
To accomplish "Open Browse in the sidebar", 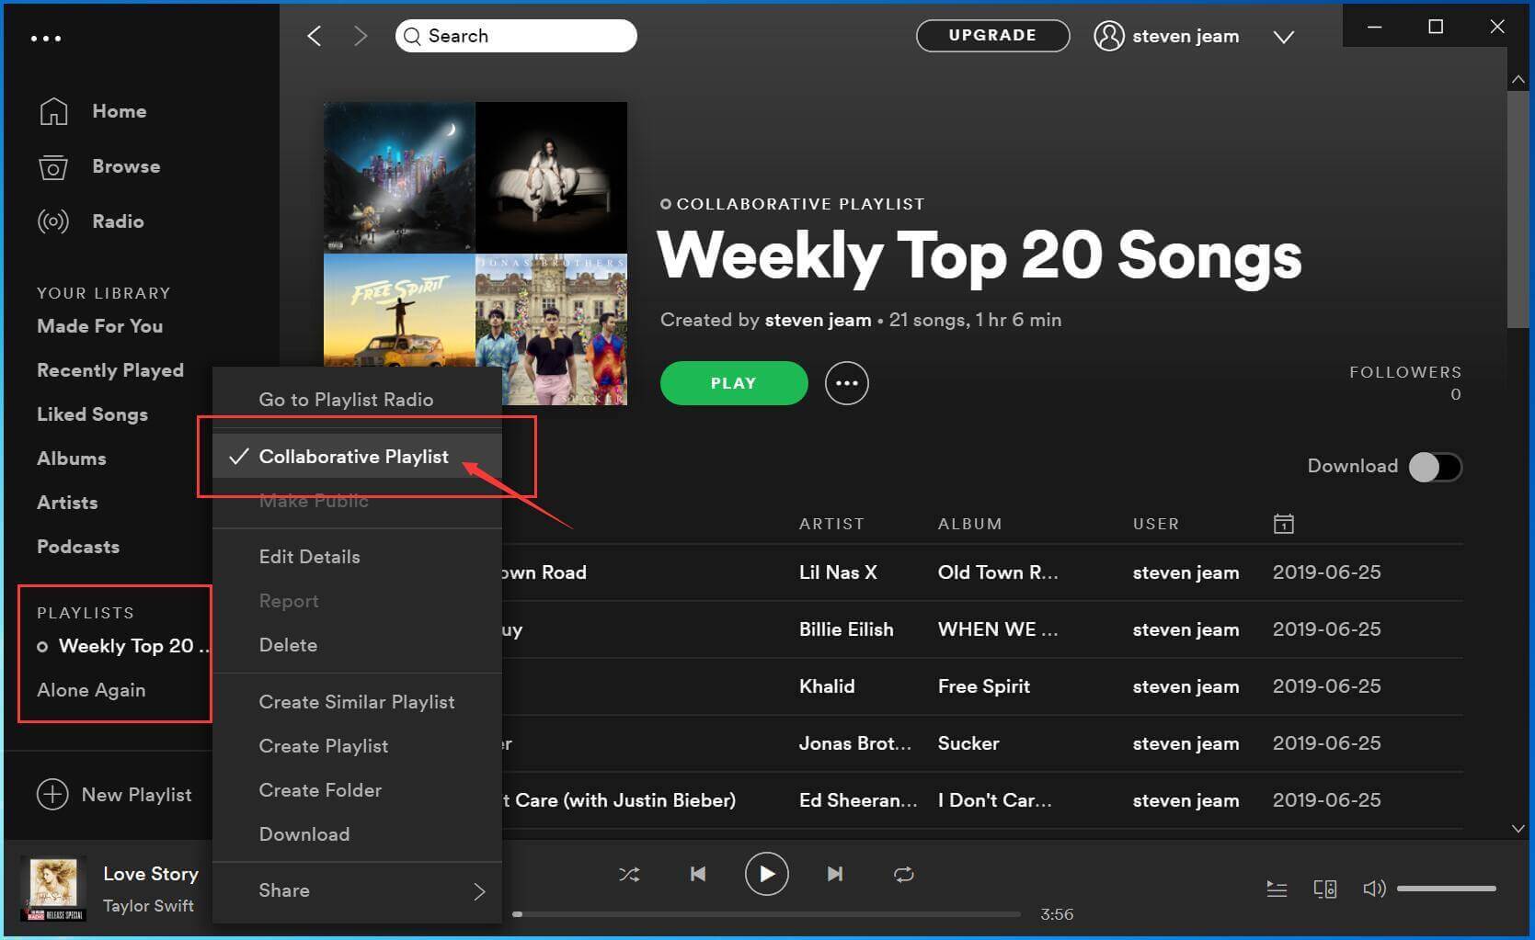I will point(99,166).
